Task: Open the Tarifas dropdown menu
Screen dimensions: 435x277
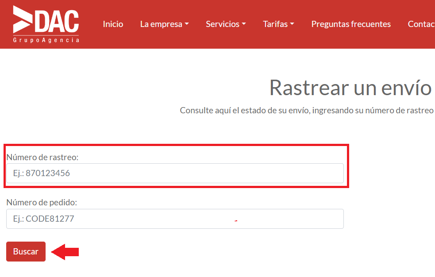Action: (275, 24)
